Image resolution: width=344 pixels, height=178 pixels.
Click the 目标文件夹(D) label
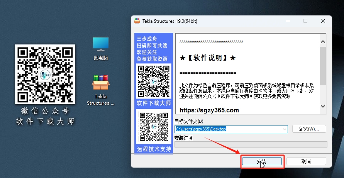click(189, 121)
